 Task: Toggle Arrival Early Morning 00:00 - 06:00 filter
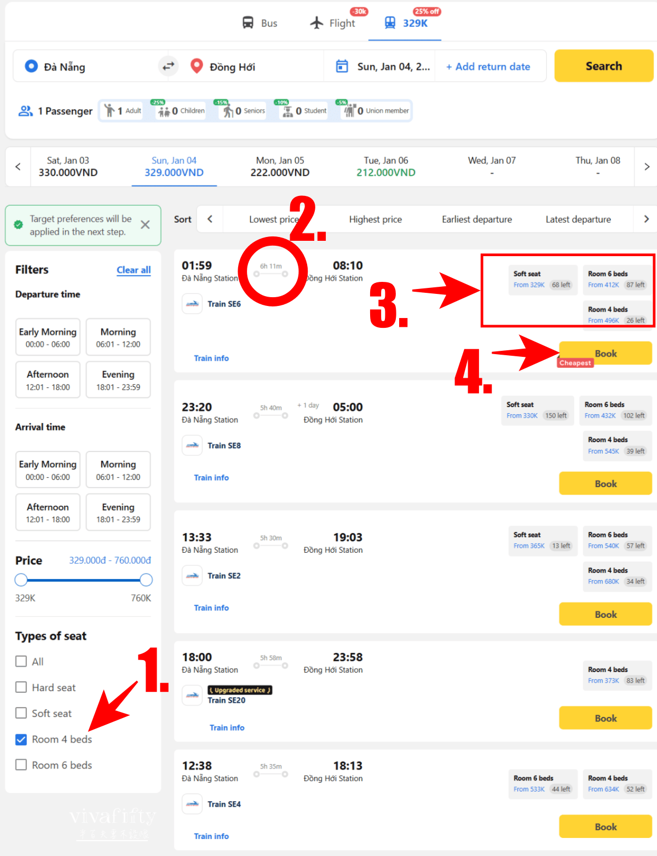tap(48, 470)
